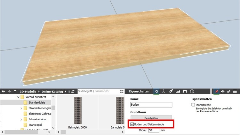
Task: Expand the Stromschienengleis folder
Action: 21,108
